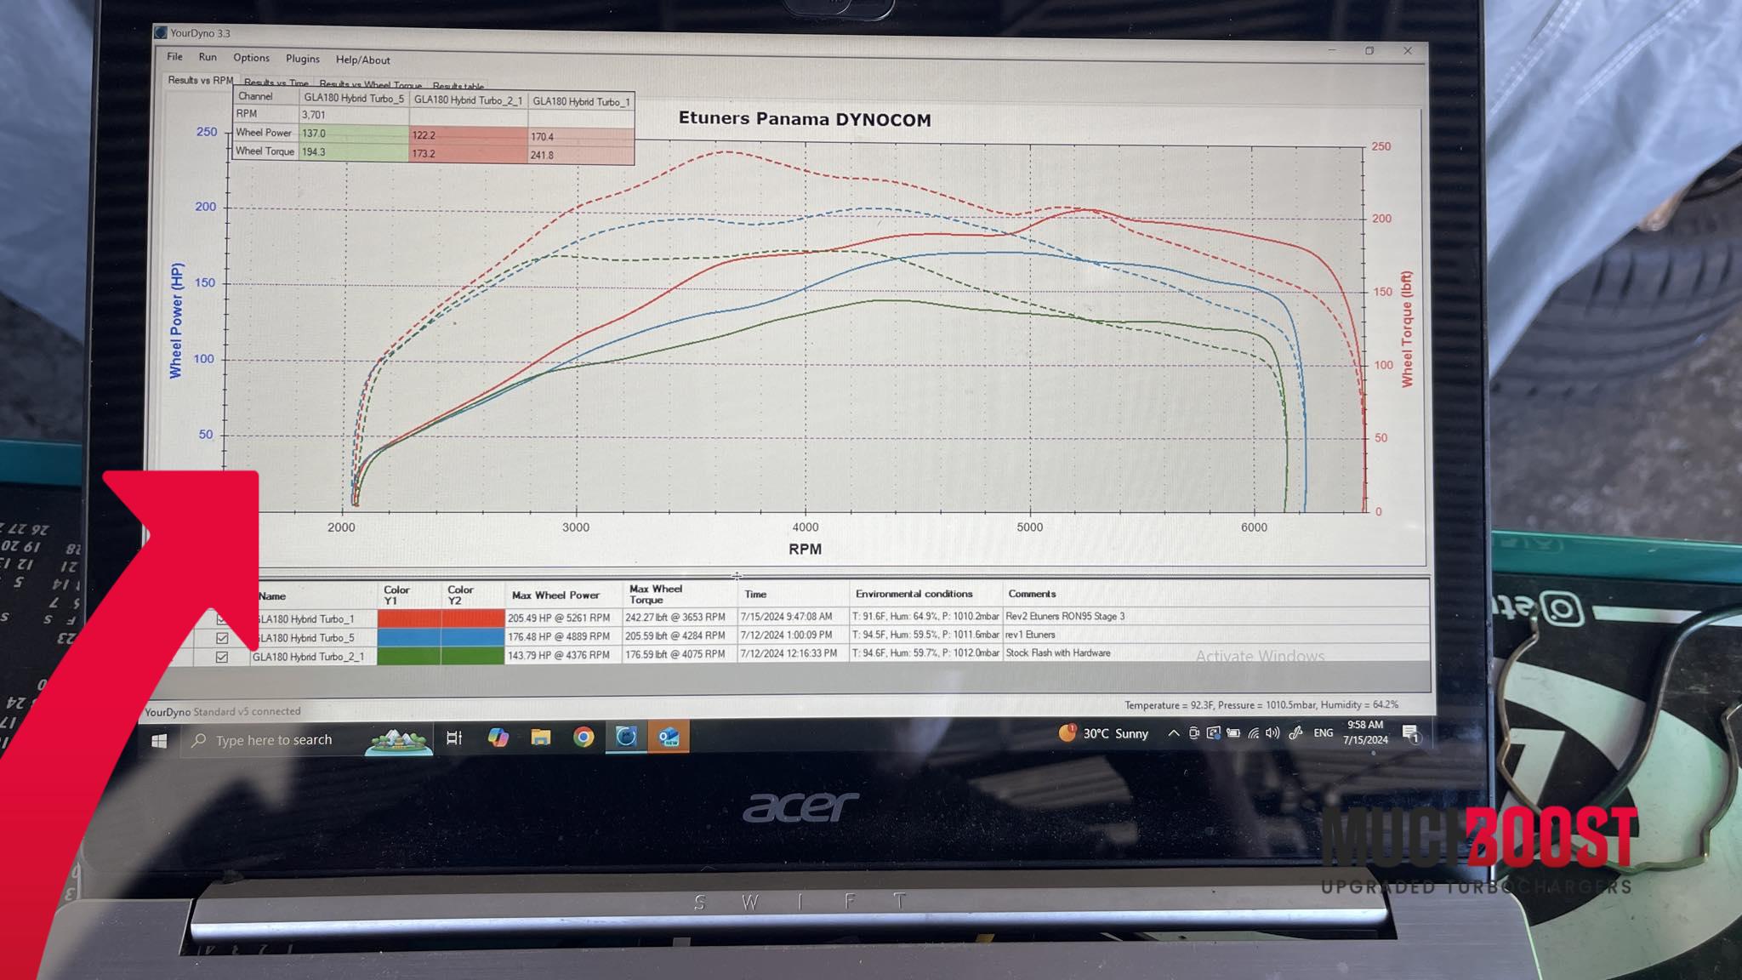The height and width of the screenshot is (980, 1742).
Task: Open the notification center icon
Action: click(x=1411, y=733)
